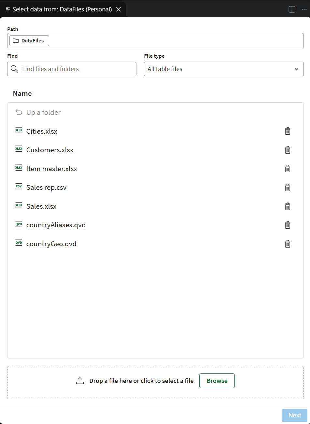Click trash icon for Item master.xlsx
The image size is (310, 424).
[288, 169]
